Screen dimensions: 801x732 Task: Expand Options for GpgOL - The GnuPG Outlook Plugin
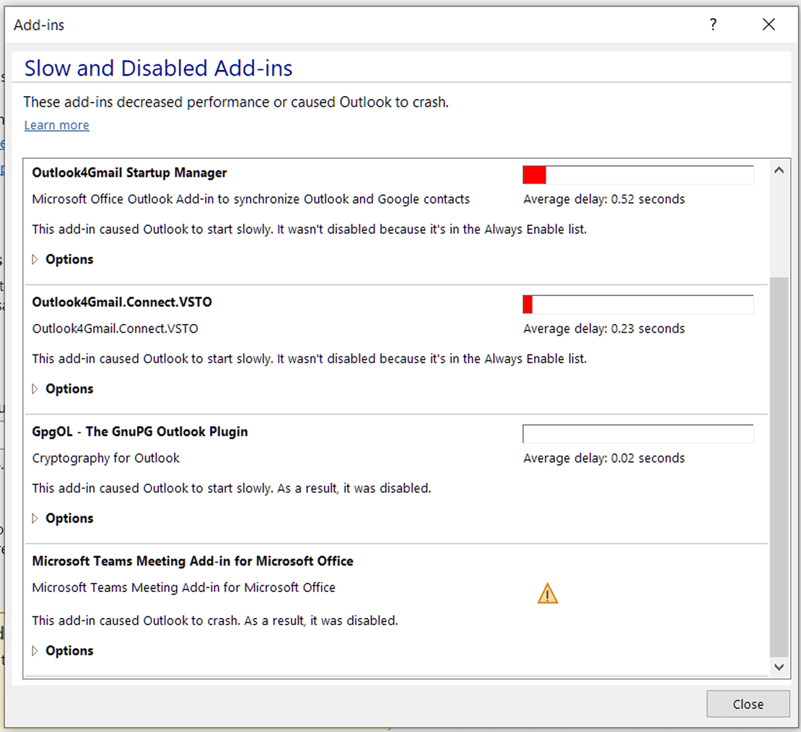coord(69,518)
